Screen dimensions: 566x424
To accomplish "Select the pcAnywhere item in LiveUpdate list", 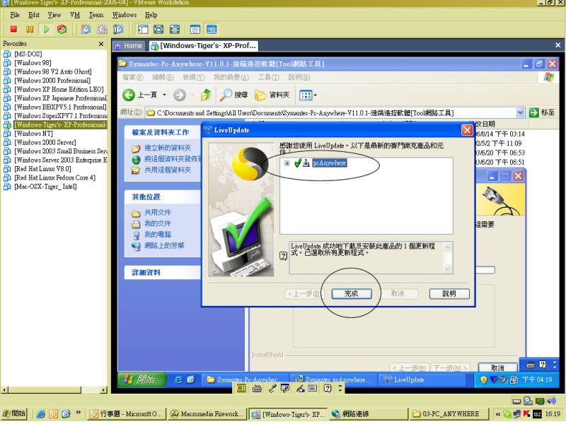I will pos(330,163).
